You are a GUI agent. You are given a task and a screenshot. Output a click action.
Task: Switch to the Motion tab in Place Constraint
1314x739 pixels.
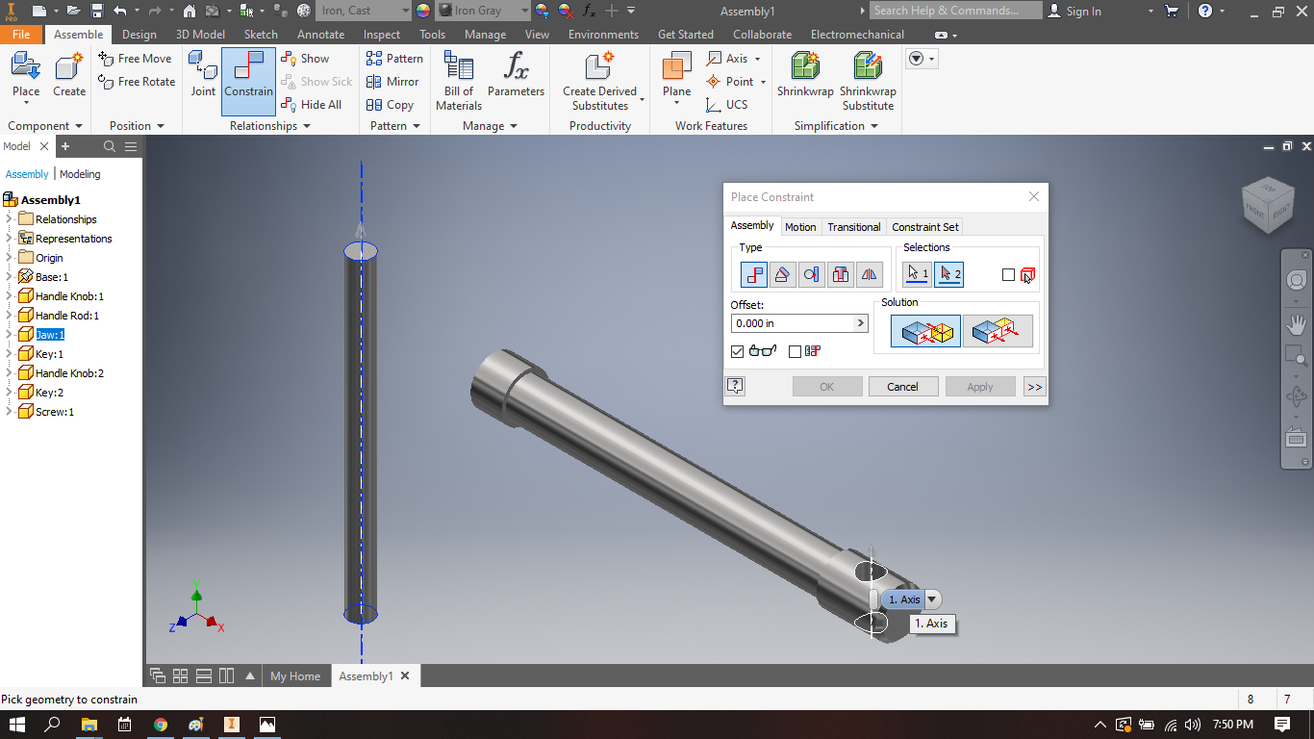click(800, 226)
